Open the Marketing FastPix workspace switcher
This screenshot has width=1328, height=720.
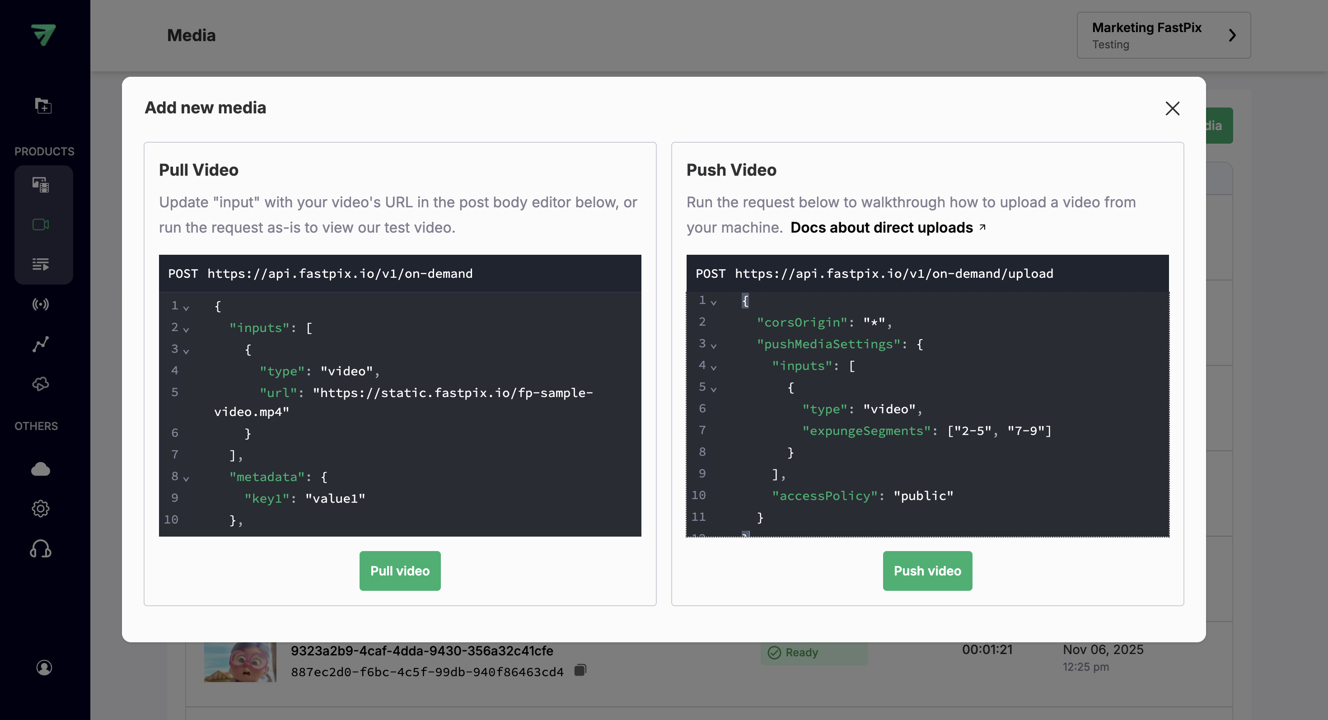(1164, 35)
